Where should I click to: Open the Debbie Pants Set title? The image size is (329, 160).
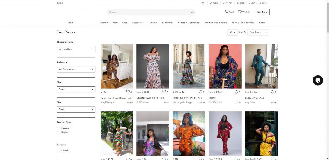click(x=254, y=98)
